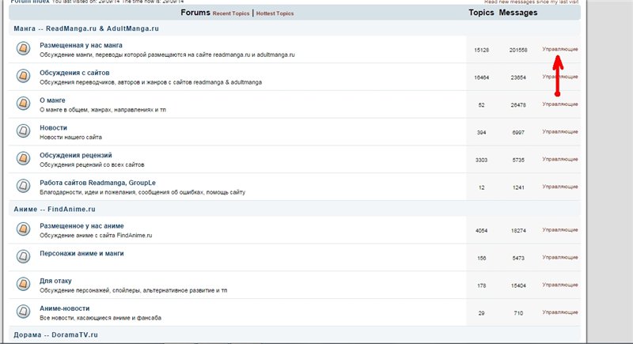
Task: Click Управляющие in the О манге row
Action: pyautogui.click(x=560, y=104)
